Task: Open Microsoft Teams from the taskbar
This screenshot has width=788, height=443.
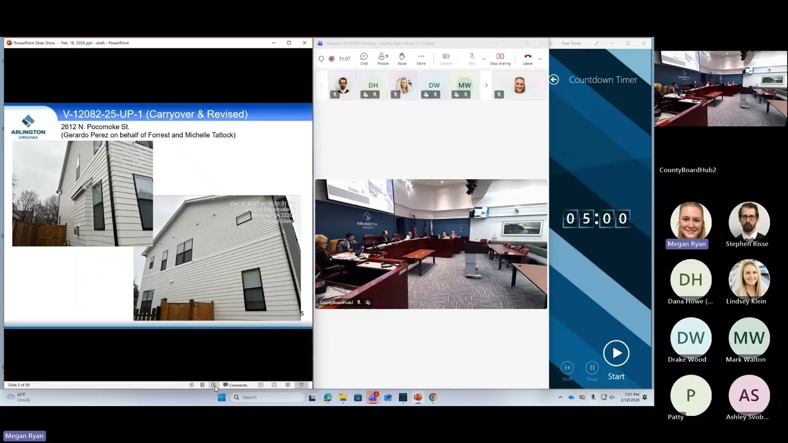Action: 372,397
